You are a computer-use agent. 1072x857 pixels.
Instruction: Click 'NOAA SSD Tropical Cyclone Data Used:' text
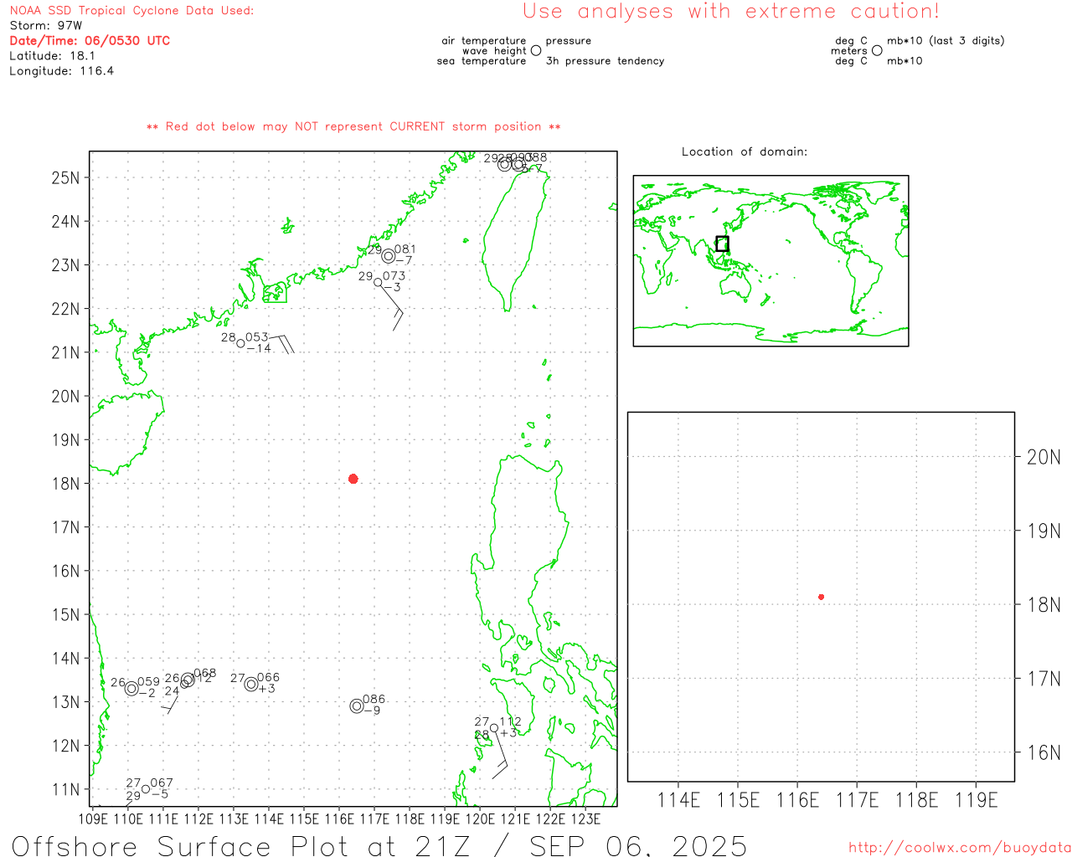[131, 11]
